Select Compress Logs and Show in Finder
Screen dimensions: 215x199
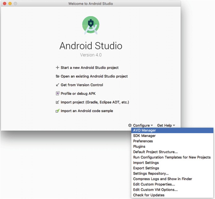[172, 179]
